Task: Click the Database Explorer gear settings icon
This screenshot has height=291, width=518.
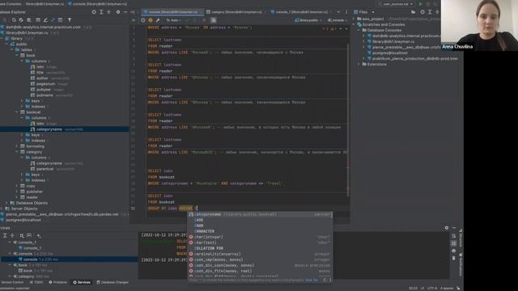Action: pyautogui.click(x=118, y=12)
